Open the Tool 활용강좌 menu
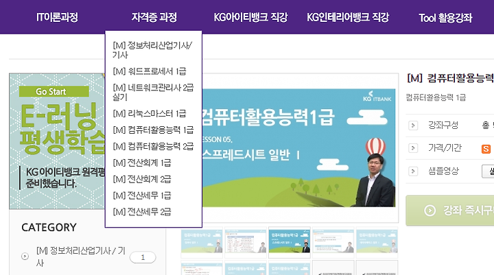The image size is (494, 275). [445, 18]
